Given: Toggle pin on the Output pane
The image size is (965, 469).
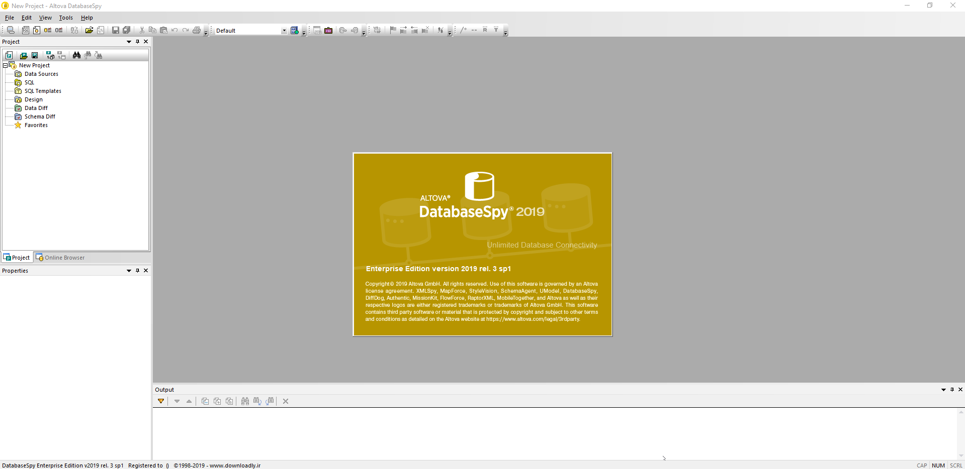Looking at the screenshot, I should 952,390.
